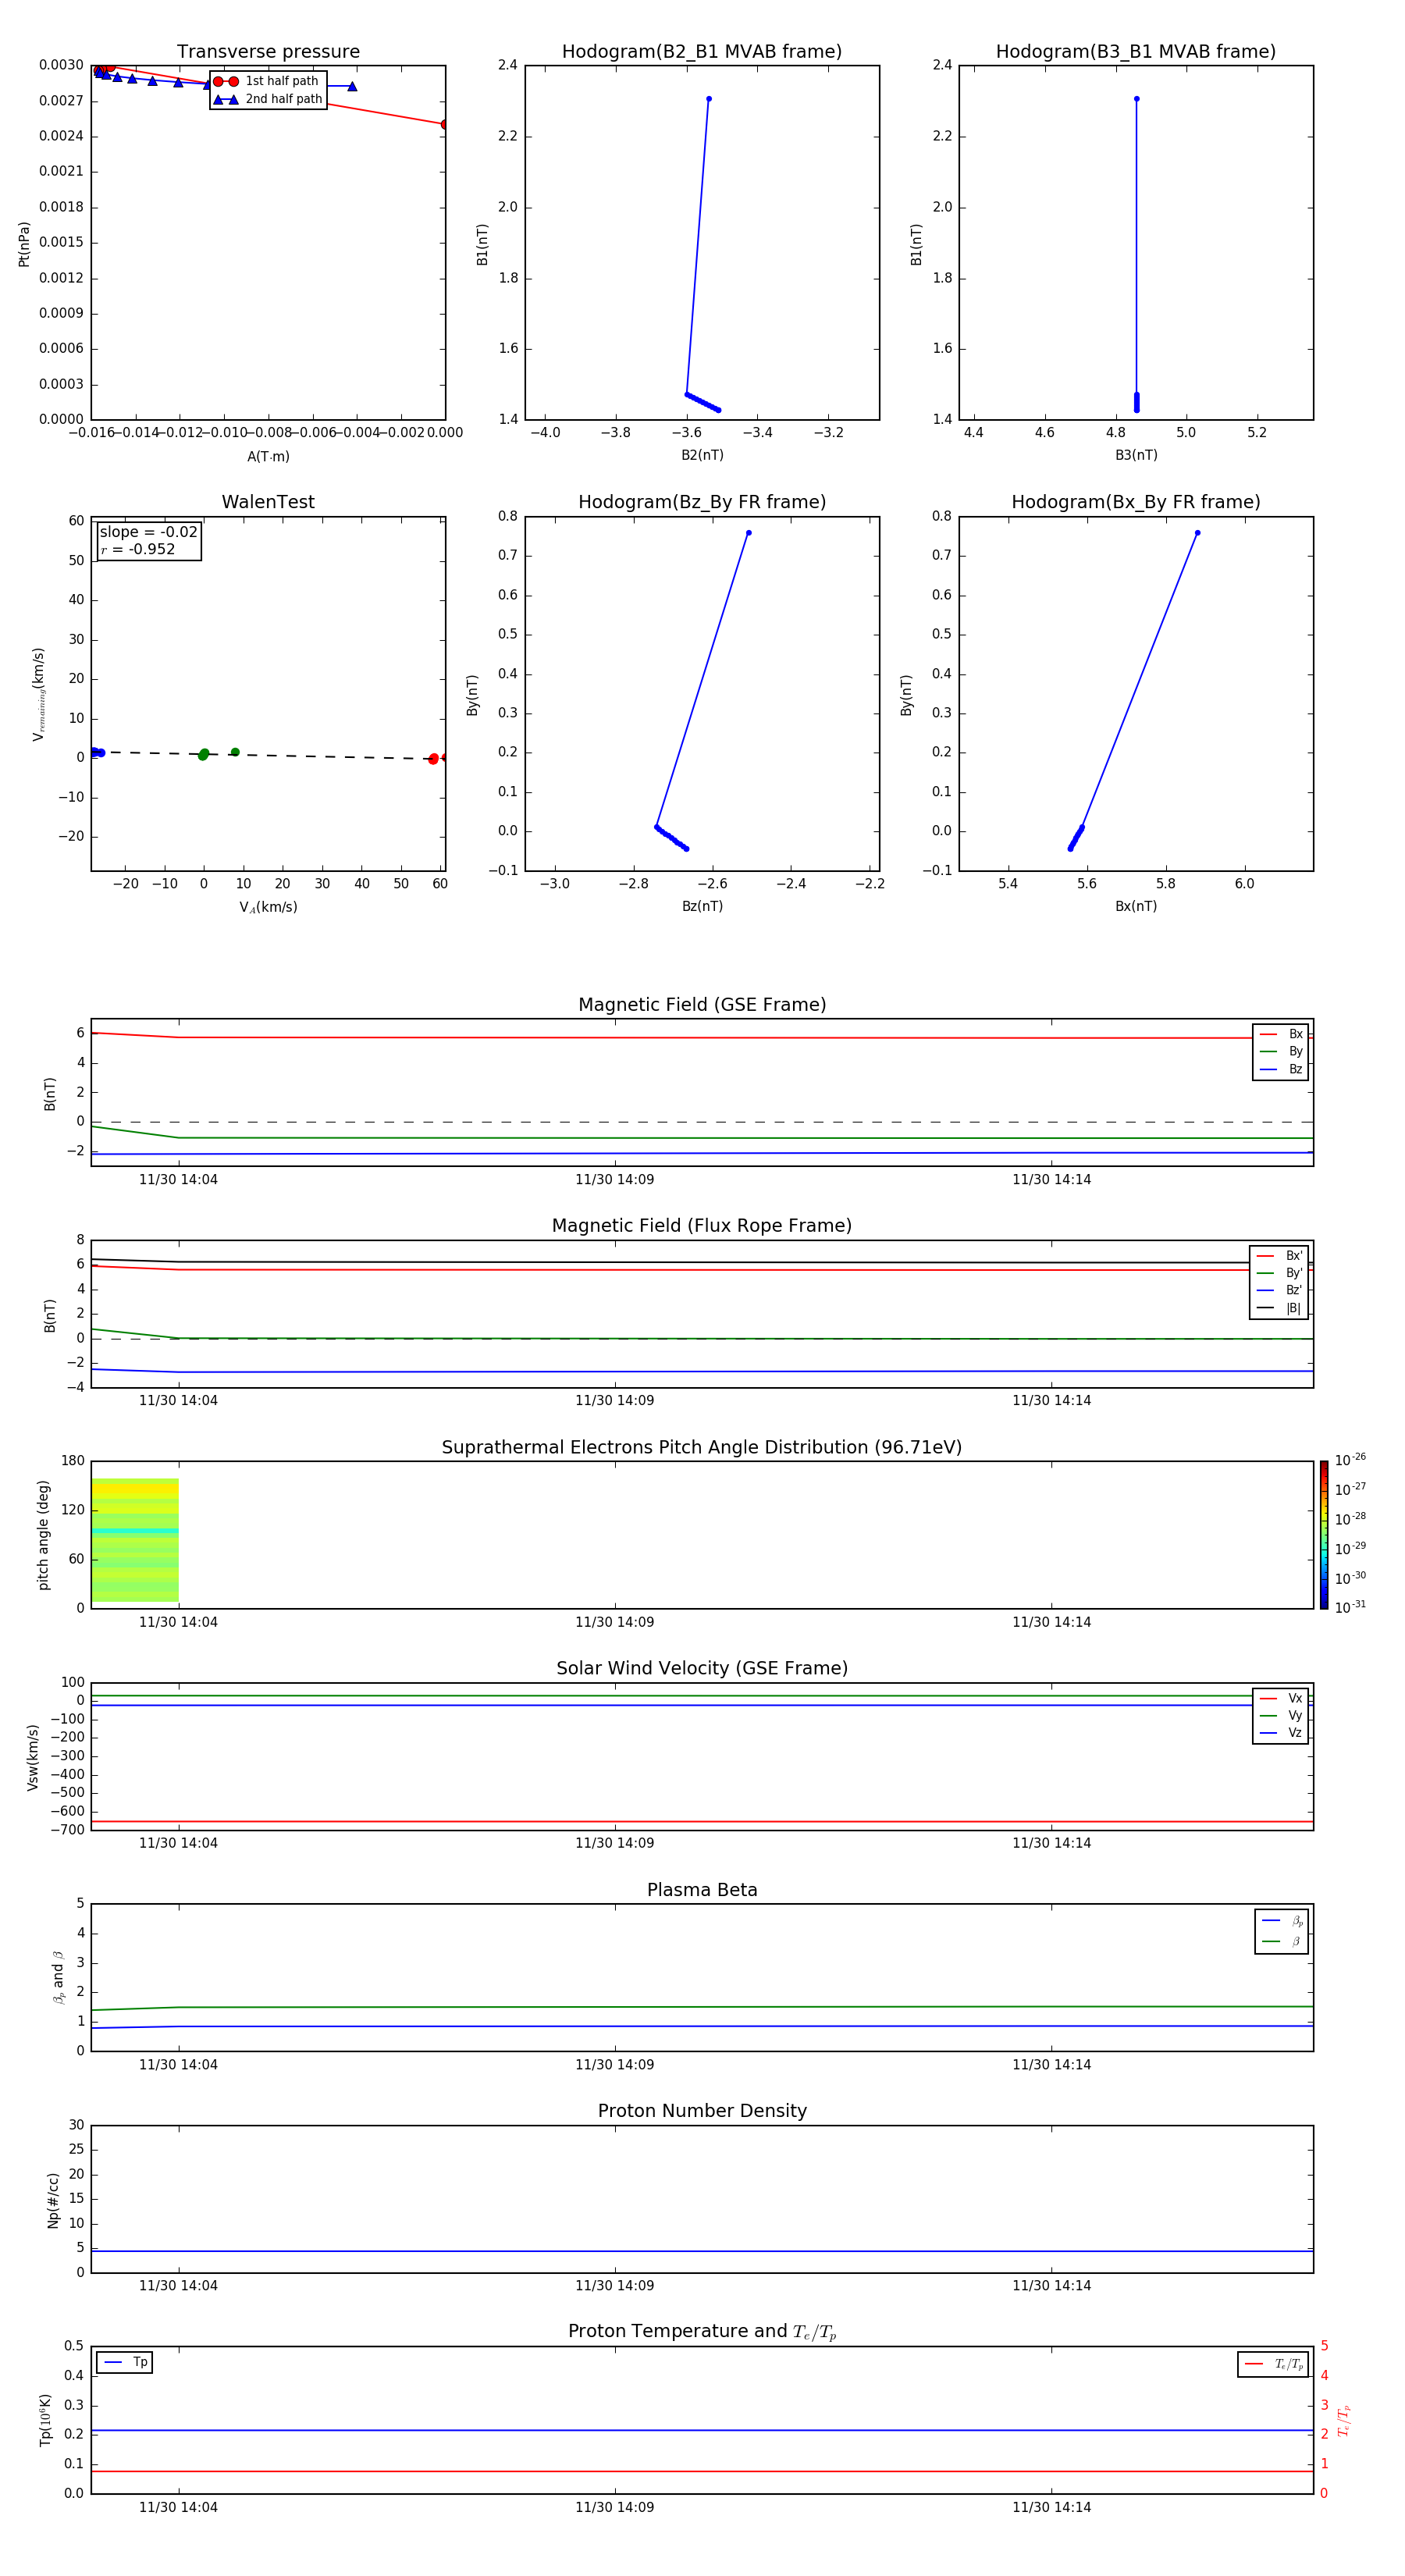Click the top data point in the Bx_By hodogram
This screenshot has height=2576, width=1405.
(1198, 533)
